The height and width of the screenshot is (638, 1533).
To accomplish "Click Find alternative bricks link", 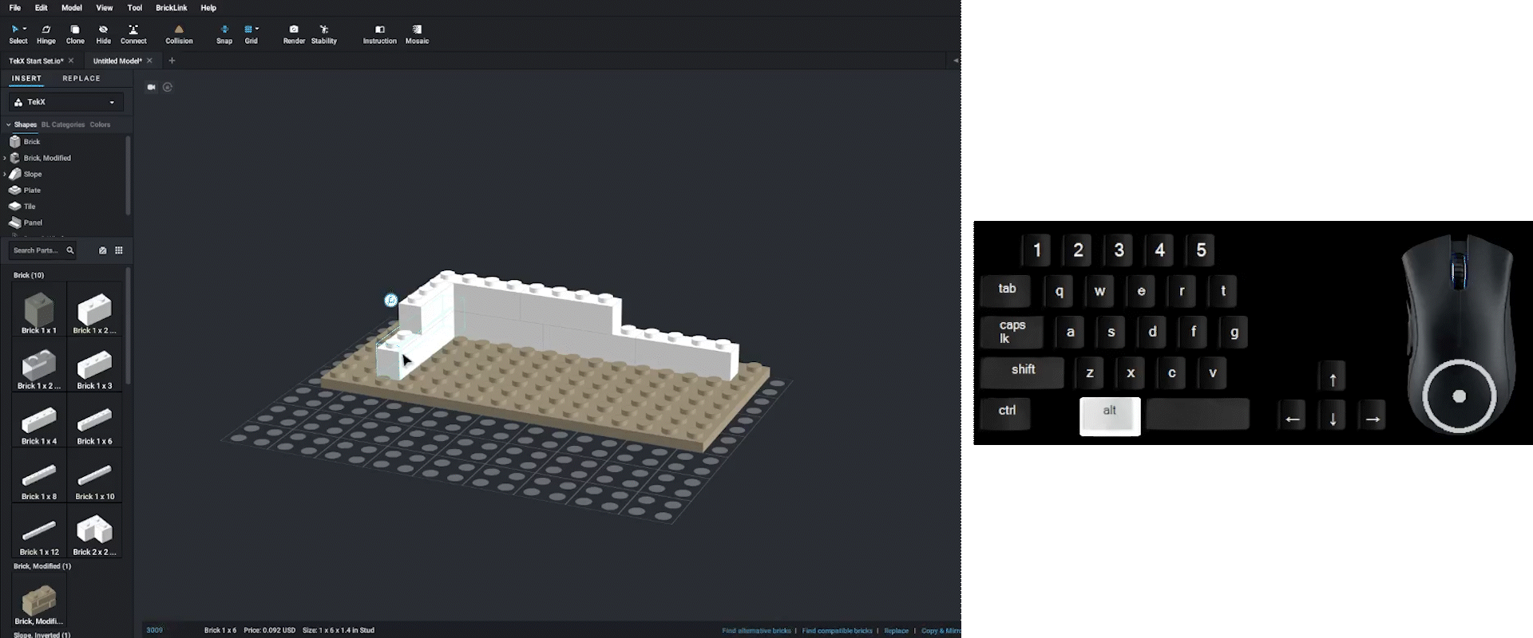I will tap(756, 630).
